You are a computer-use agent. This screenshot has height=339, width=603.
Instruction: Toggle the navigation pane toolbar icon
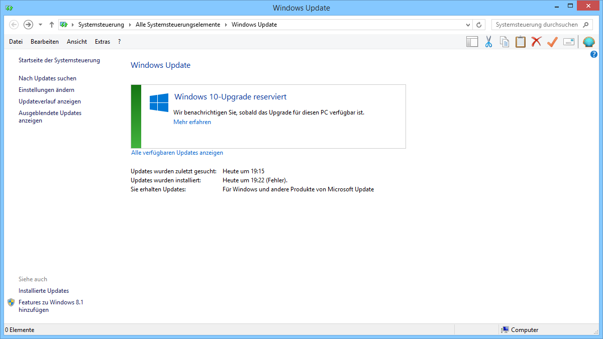[x=472, y=42]
